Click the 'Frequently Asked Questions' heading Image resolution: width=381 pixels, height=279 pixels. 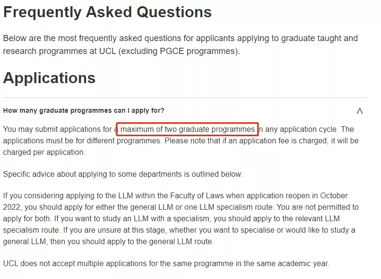tap(107, 12)
